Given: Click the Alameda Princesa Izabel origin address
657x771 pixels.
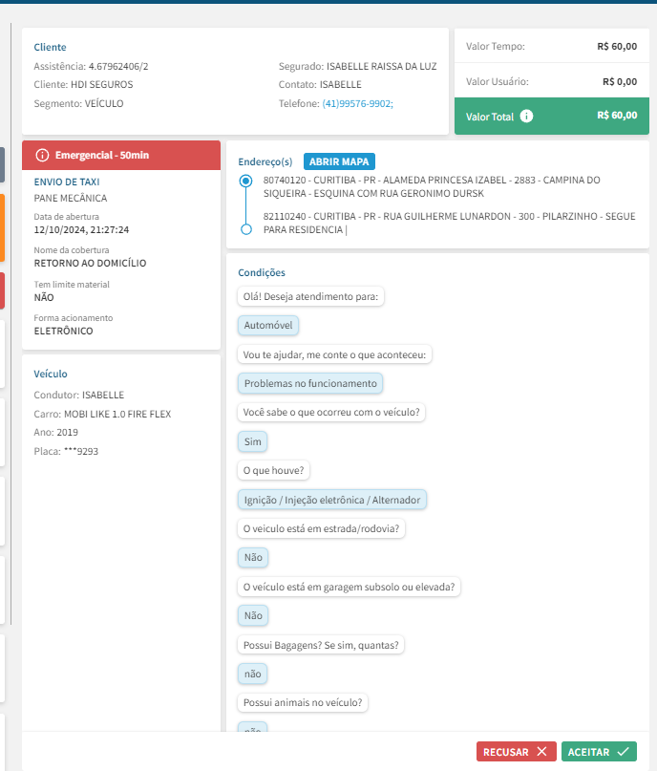Looking at the screenshot, I should pos(432,186).
